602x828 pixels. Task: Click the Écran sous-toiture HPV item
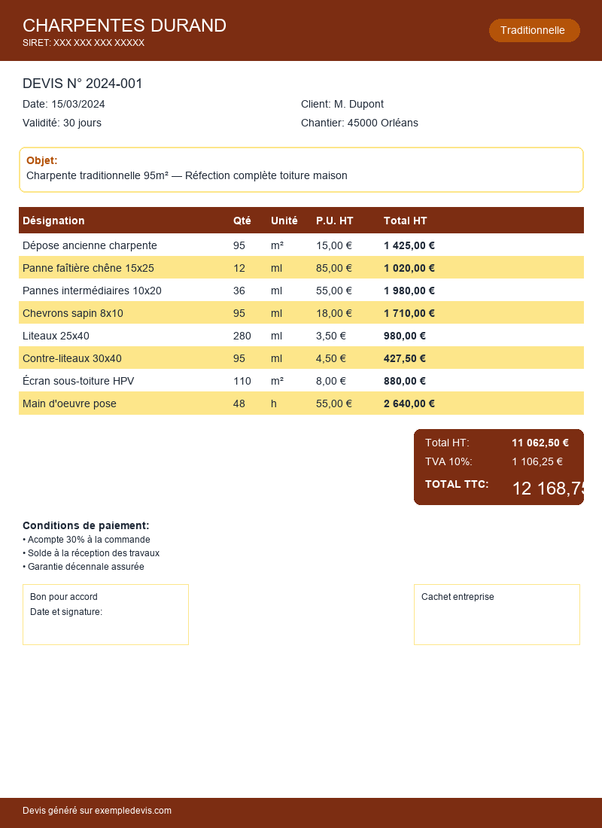78,381
